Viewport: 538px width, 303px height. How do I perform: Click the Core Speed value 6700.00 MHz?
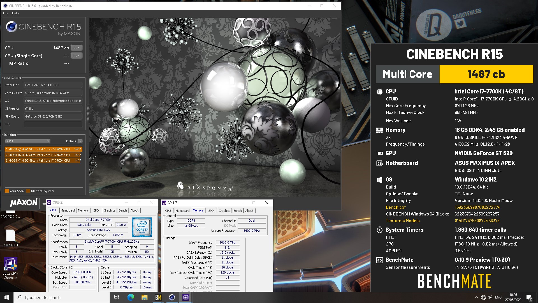tap(82, 272)
